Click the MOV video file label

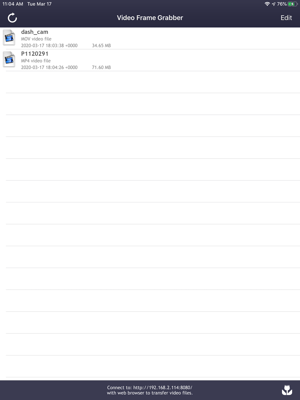pyautogui.click(x=36, y=39)
